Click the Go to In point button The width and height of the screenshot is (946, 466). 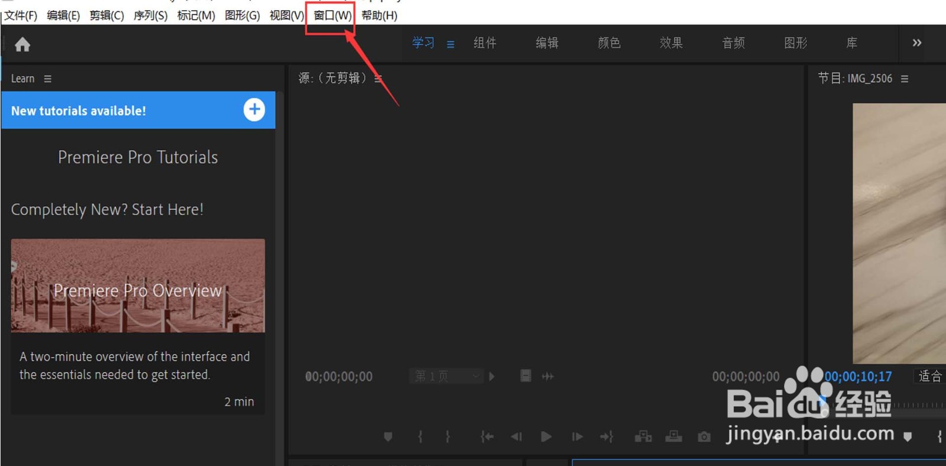pos(487,436)
